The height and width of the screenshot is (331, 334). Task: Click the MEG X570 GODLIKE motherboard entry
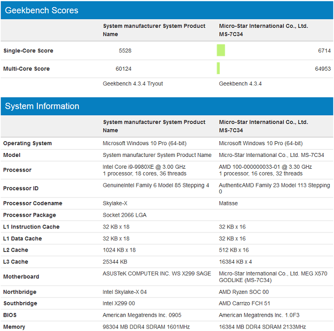point(273,277)
